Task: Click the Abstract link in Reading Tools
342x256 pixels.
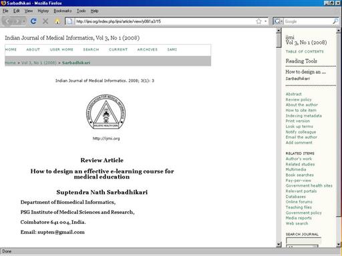Action: pos(293,94)
